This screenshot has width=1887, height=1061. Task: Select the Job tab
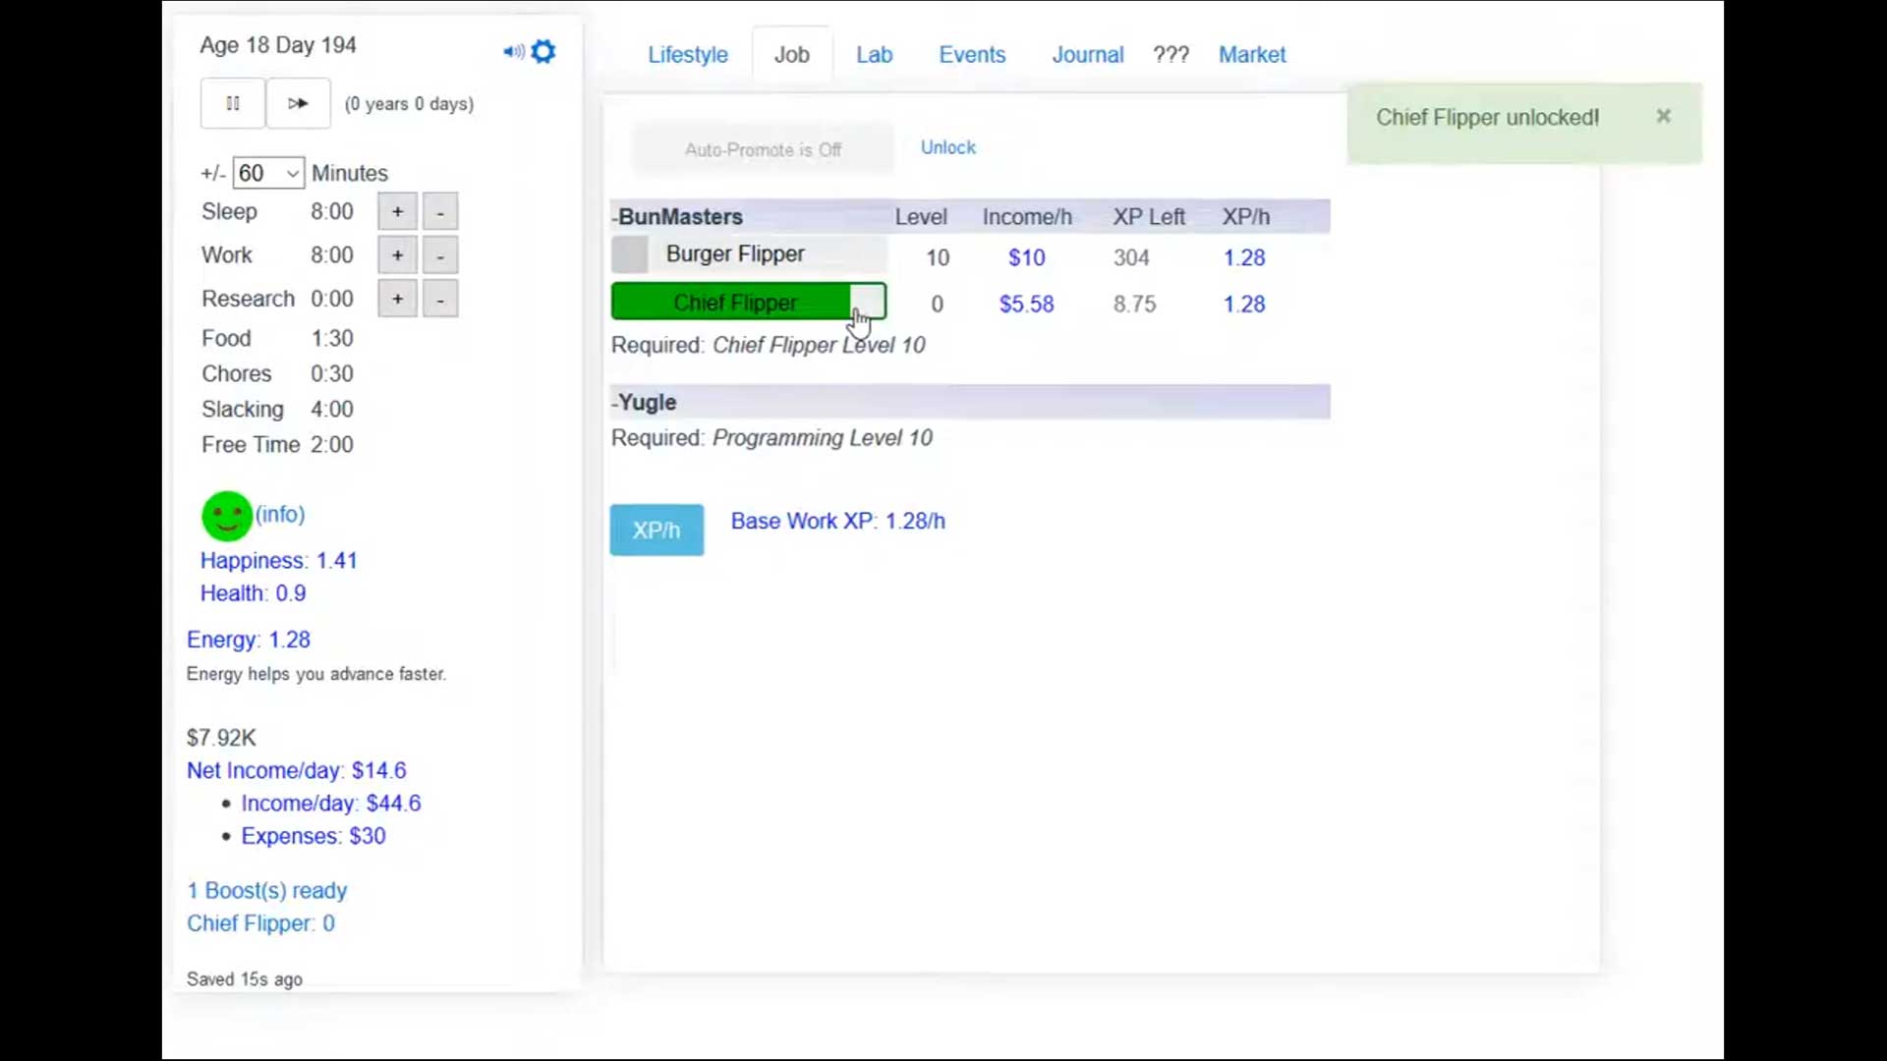click(791, 55)
